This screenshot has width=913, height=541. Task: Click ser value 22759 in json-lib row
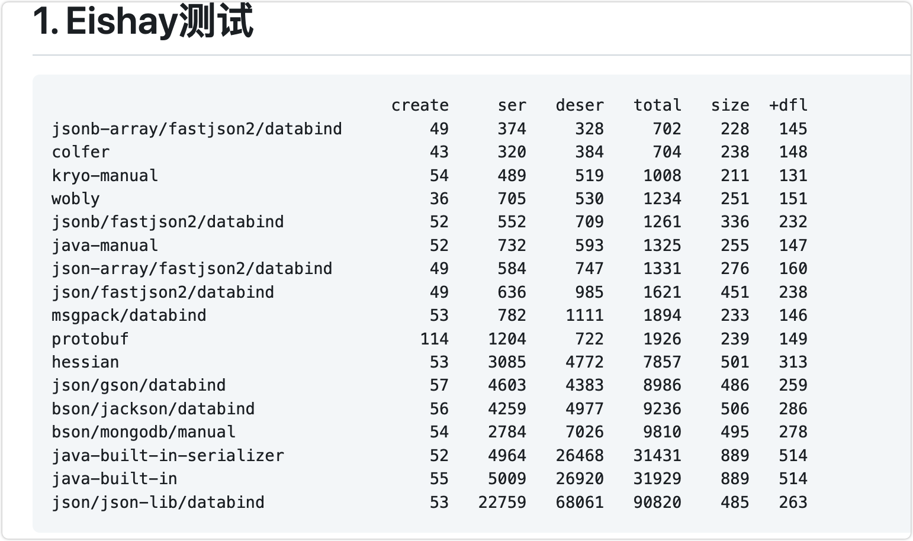[502, 503]
